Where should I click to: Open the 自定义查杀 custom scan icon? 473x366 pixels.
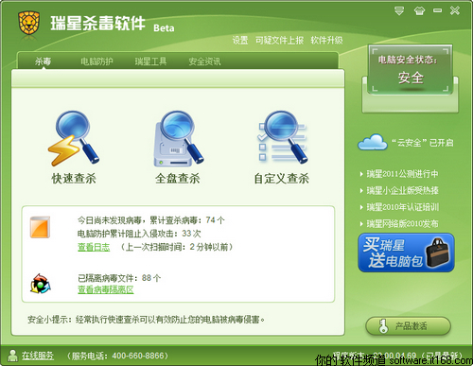(282, 137)
